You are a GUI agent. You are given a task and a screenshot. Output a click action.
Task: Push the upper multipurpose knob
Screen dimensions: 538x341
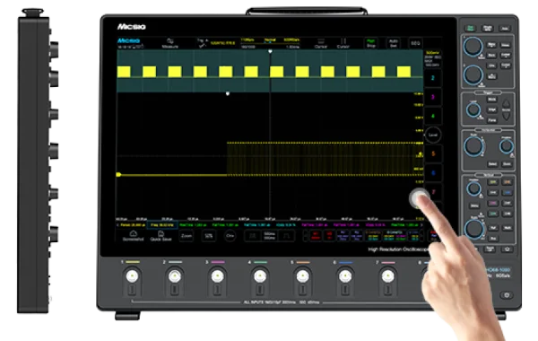pyautogui.click(x=473, y=46)
